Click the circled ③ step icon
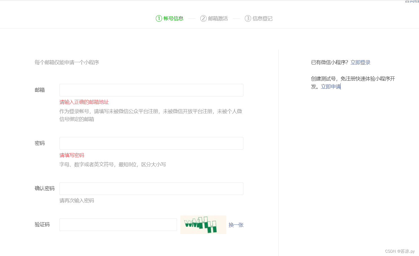The width and height of the screenshot is (419, 256). [x=247, y=18]
